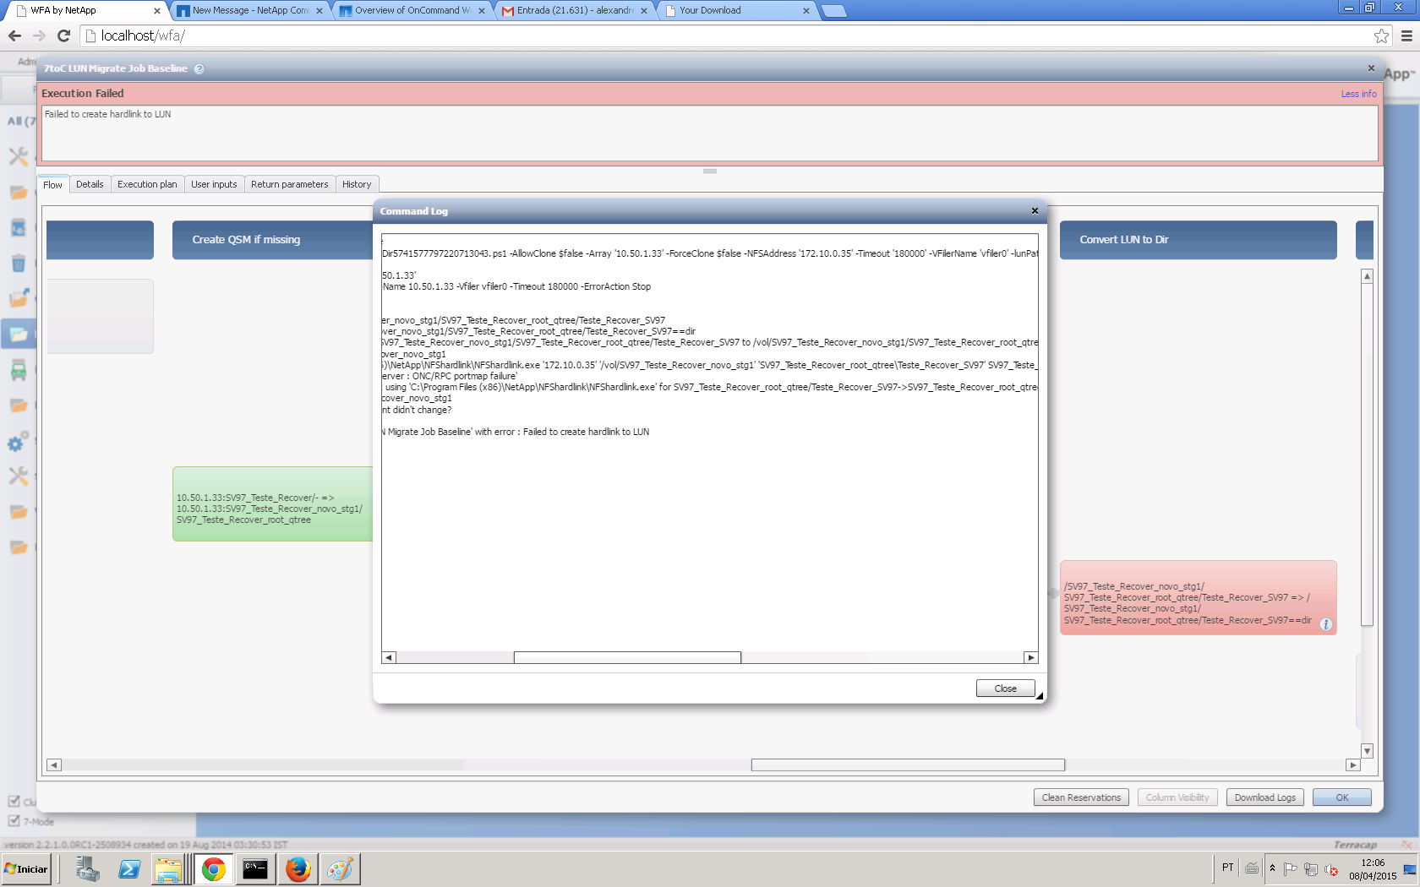
Task: Click the flow panel scroll right arrow
Action: (1353, 765)
